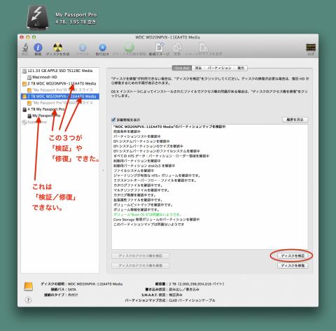Image resolution: width=336 pixels, height=331 pixels.
Task: Click the Repair Disk (ディスクを修復) button
Action: (293, 265)
